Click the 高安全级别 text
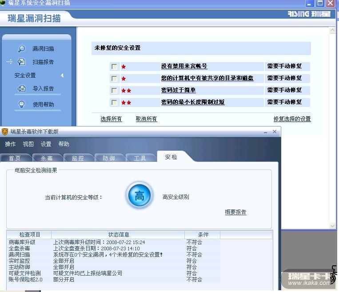 point(176,197)
